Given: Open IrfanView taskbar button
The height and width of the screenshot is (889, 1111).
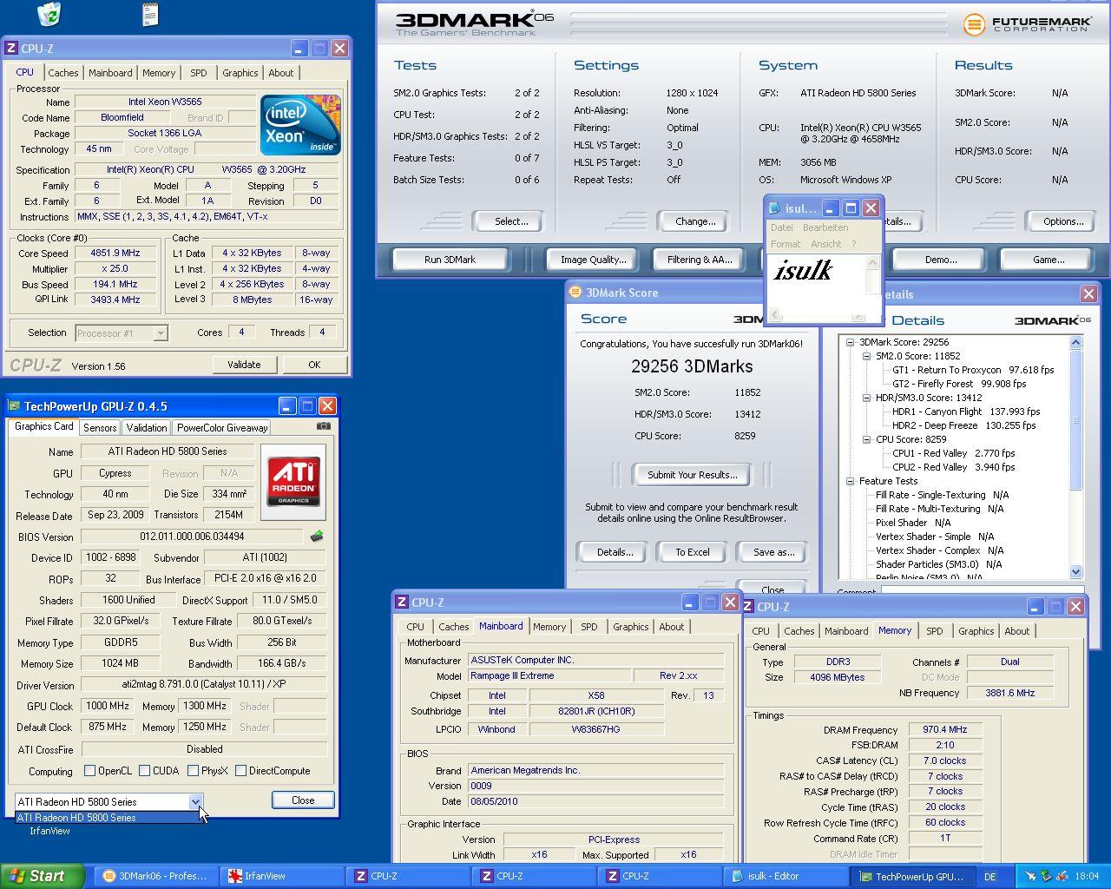Looking at the screenshot, I should [280, 876].
